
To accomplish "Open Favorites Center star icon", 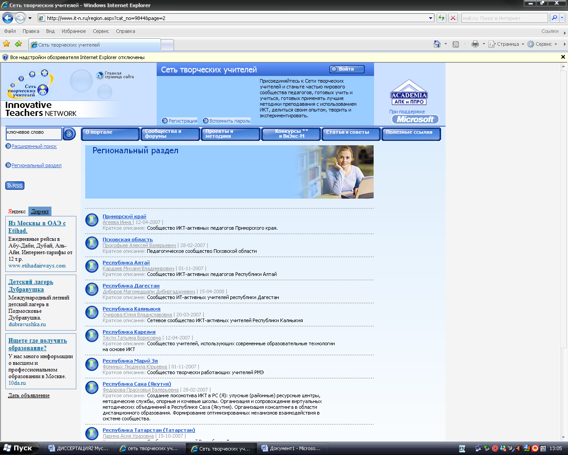I will point(7,44).
